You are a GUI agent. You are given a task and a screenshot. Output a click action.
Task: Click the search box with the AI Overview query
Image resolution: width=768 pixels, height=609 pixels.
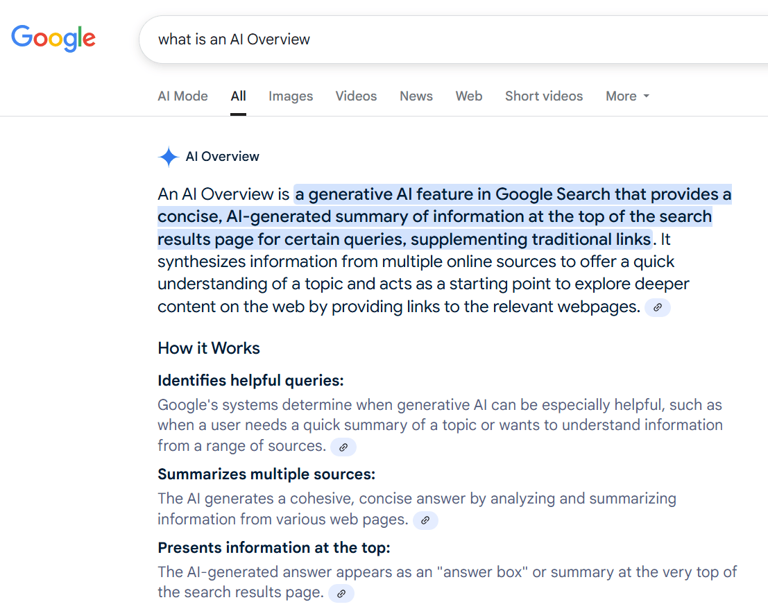click(x=454, y=39)
